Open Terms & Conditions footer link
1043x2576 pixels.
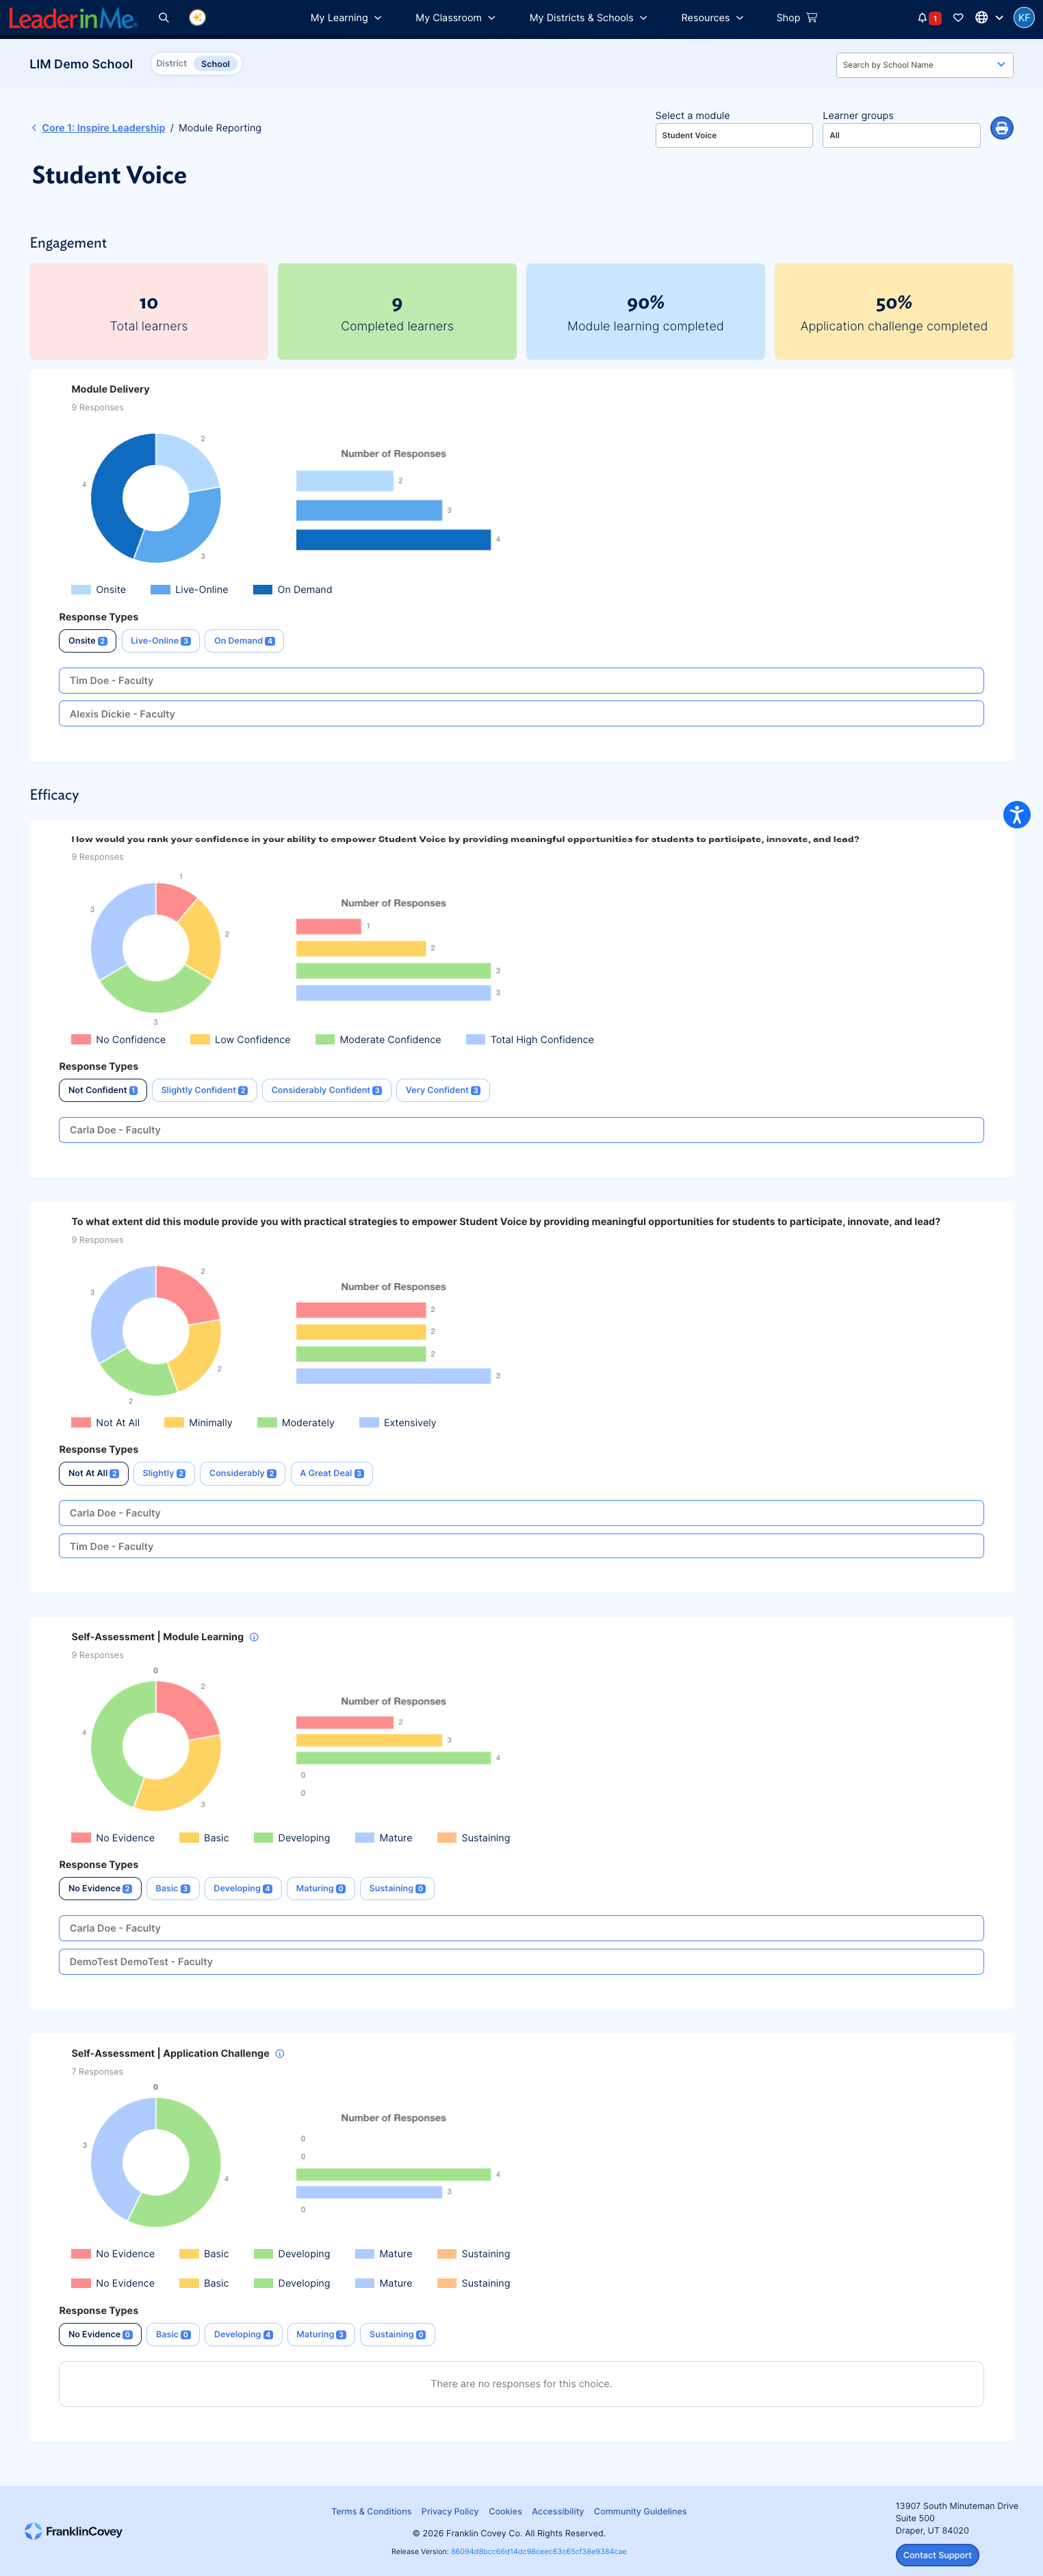372,2511
